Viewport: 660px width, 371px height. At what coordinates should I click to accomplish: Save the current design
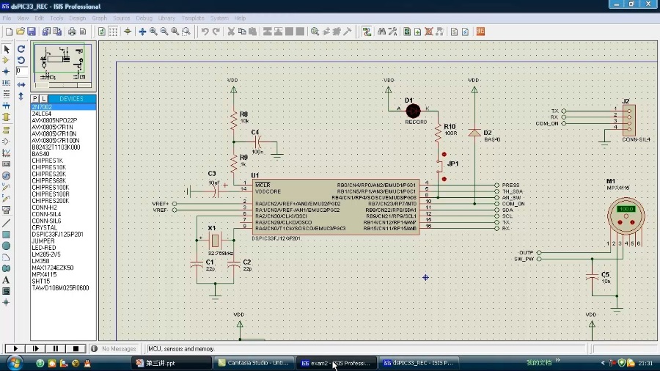tap(32, 32)
